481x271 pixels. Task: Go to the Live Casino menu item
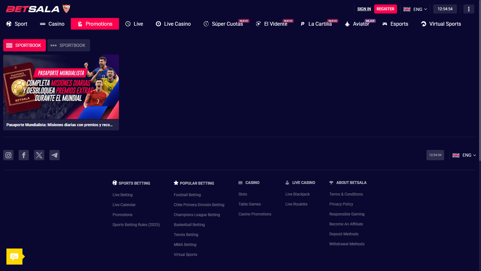173,24
